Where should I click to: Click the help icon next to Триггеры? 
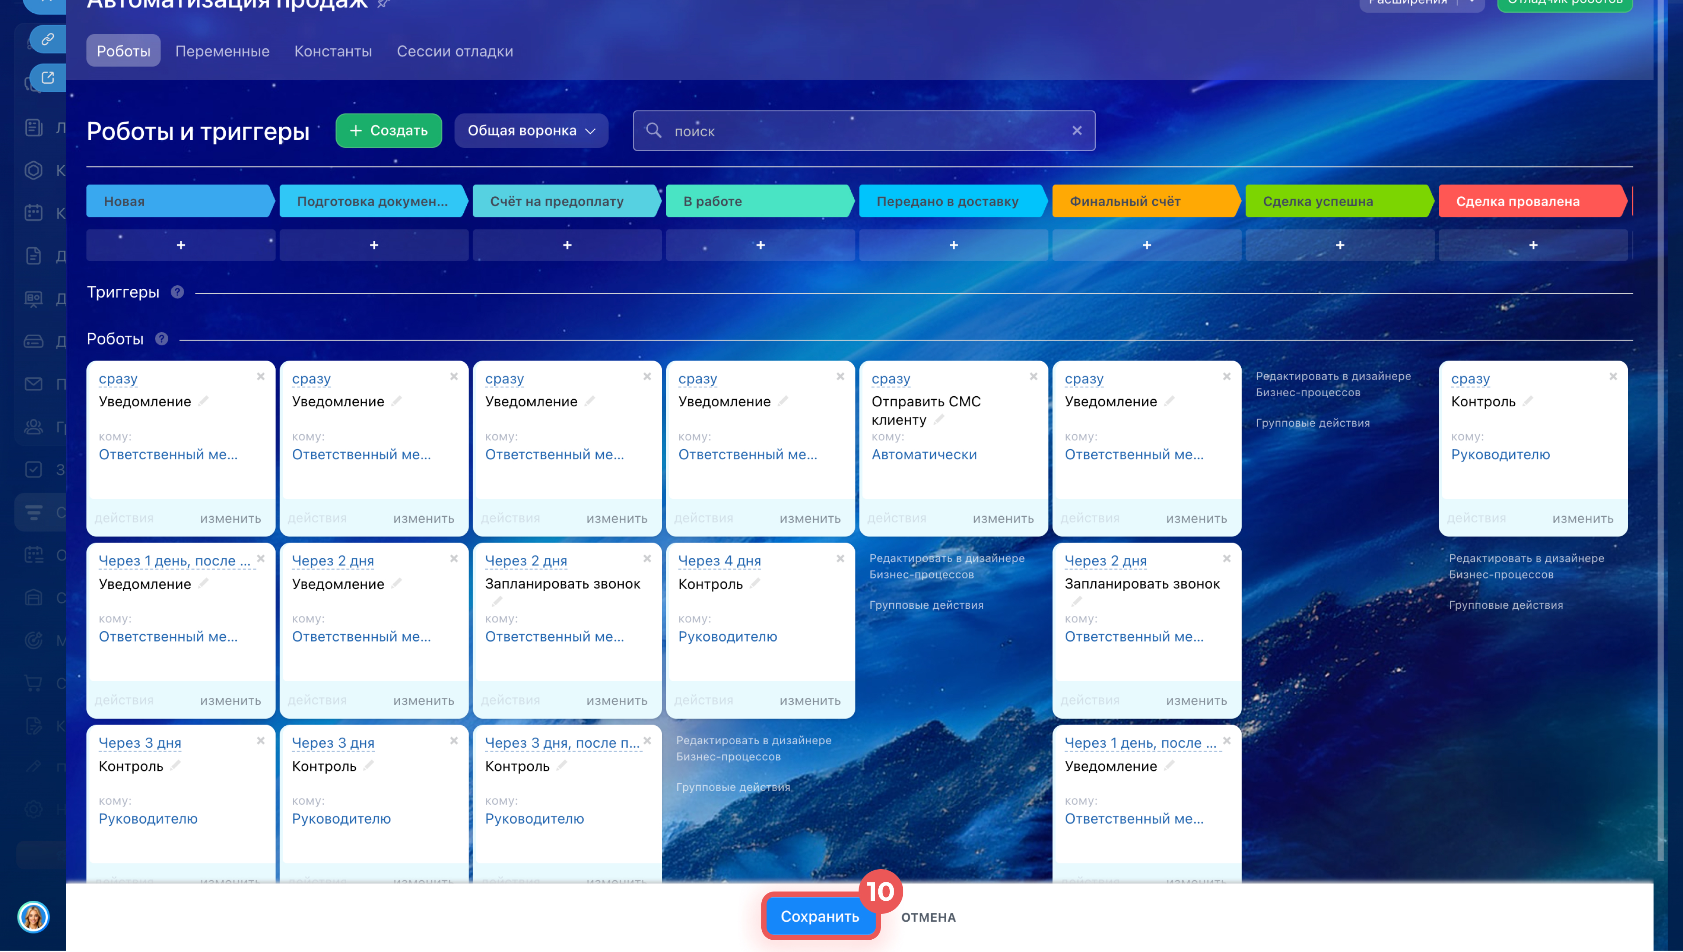(177, 292)
